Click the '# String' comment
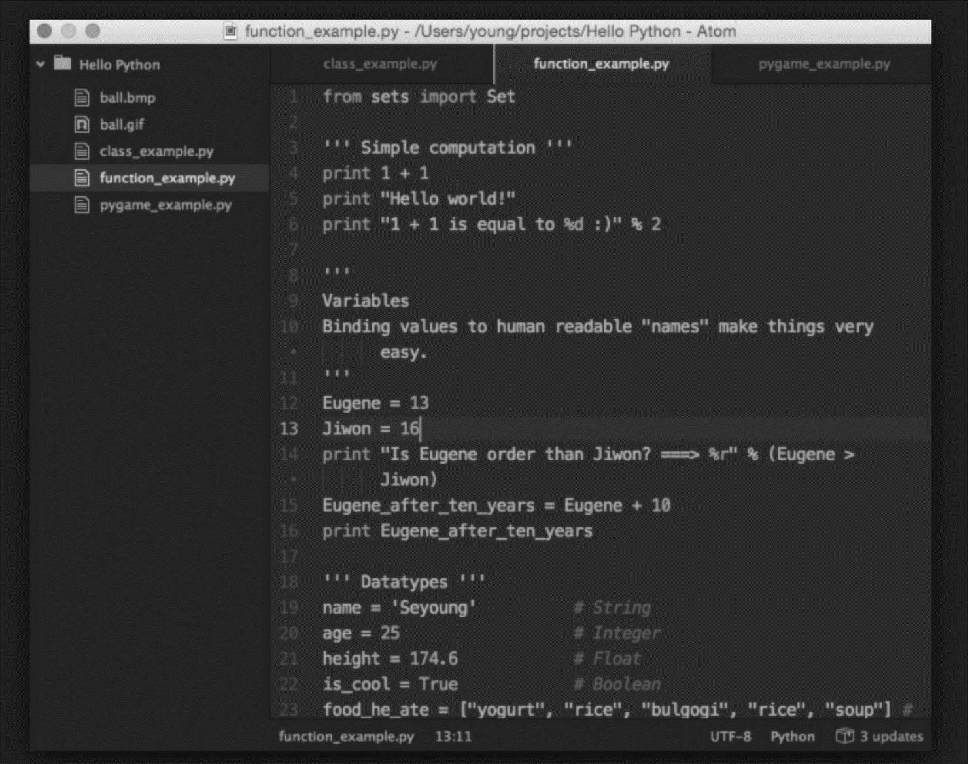 (612, 608)
